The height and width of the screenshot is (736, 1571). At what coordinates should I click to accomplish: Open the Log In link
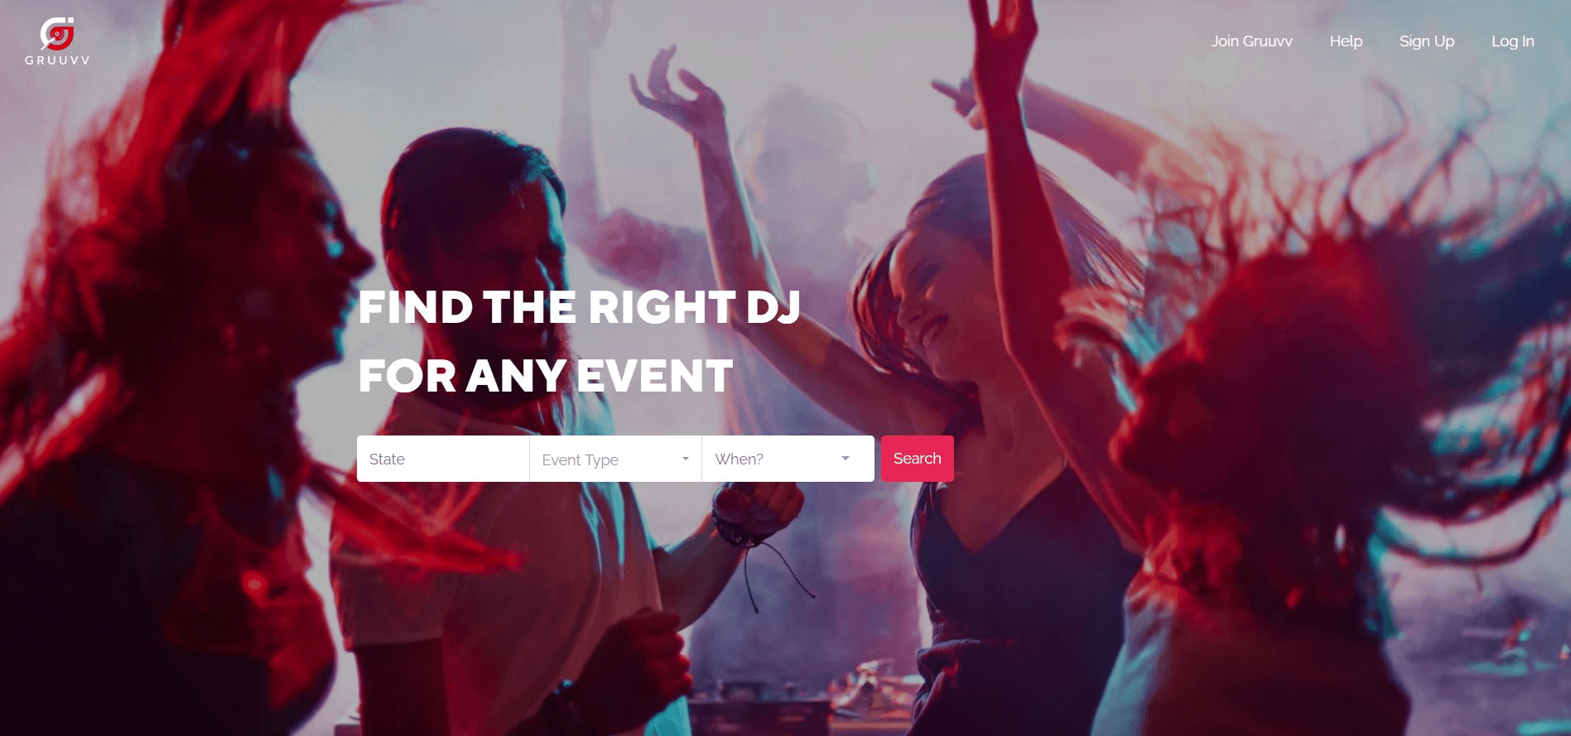click(x=1512, y=41)
